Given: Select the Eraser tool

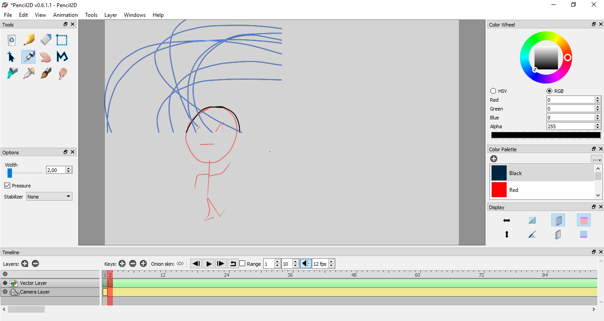Looking at the screenshot, I should point(46,40).
